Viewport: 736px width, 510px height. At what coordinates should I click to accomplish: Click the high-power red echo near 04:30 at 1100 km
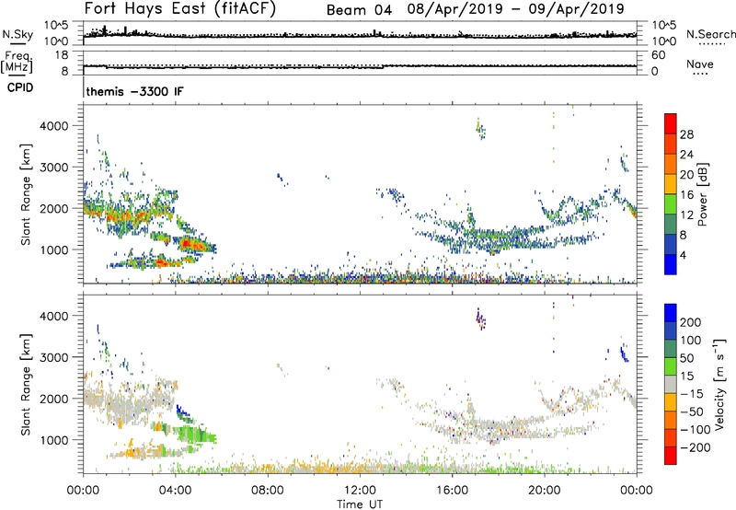click(190, 244)
